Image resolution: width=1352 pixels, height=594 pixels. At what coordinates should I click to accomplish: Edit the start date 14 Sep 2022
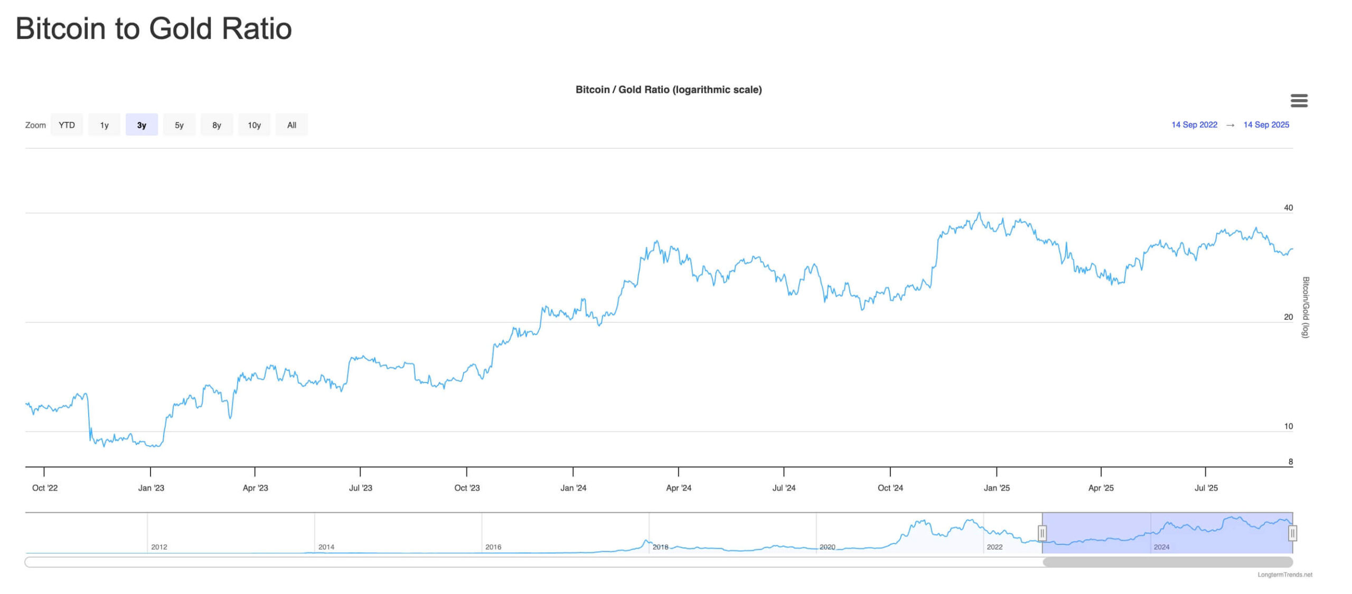pyautogui.click(x=1194, y=124)
